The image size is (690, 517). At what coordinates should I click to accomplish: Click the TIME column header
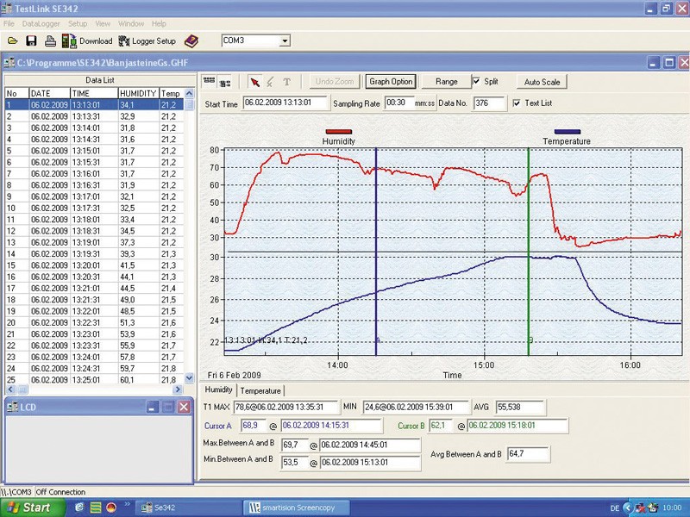click(94, 93)
